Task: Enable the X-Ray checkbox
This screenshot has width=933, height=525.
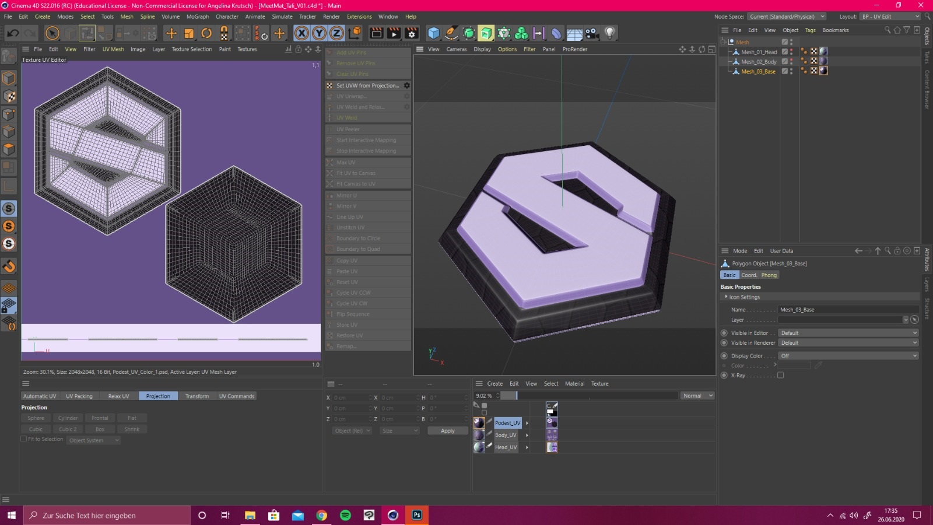Action: click(780, 375)
